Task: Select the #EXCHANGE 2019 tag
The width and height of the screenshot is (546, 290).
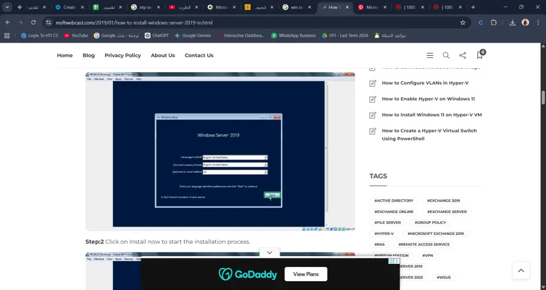Action: click(443, 200)
